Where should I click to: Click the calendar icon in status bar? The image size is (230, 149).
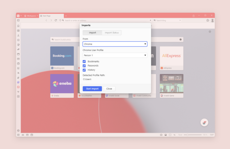click(x=32, y=135)
